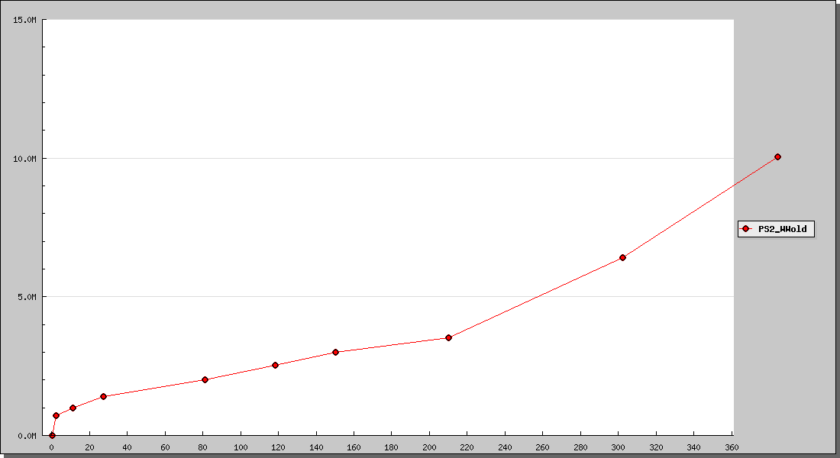Click the 240 x-axis label
The image size is (840, 458).
pos(505,448)
